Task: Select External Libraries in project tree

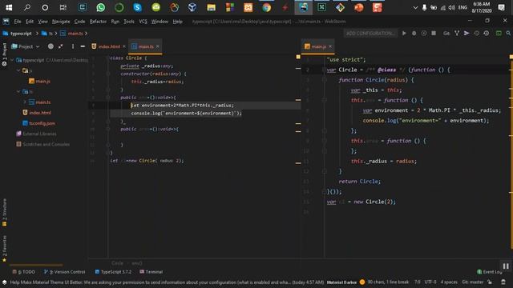Action: tap(37, 134)
